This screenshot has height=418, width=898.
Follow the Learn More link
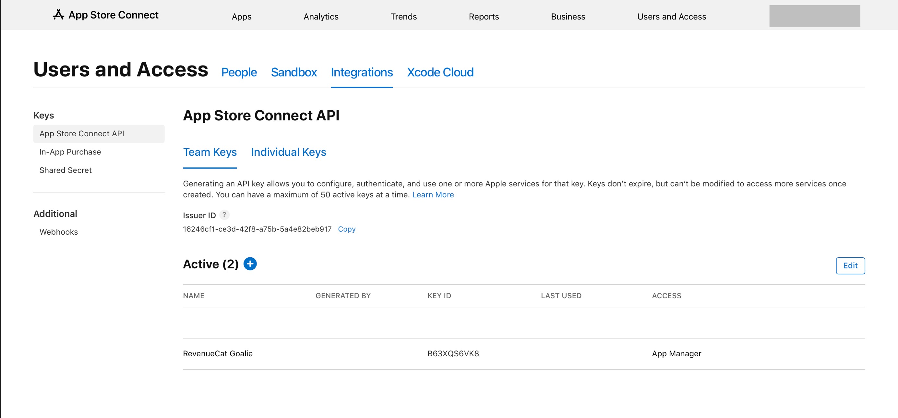coord(433,195)
